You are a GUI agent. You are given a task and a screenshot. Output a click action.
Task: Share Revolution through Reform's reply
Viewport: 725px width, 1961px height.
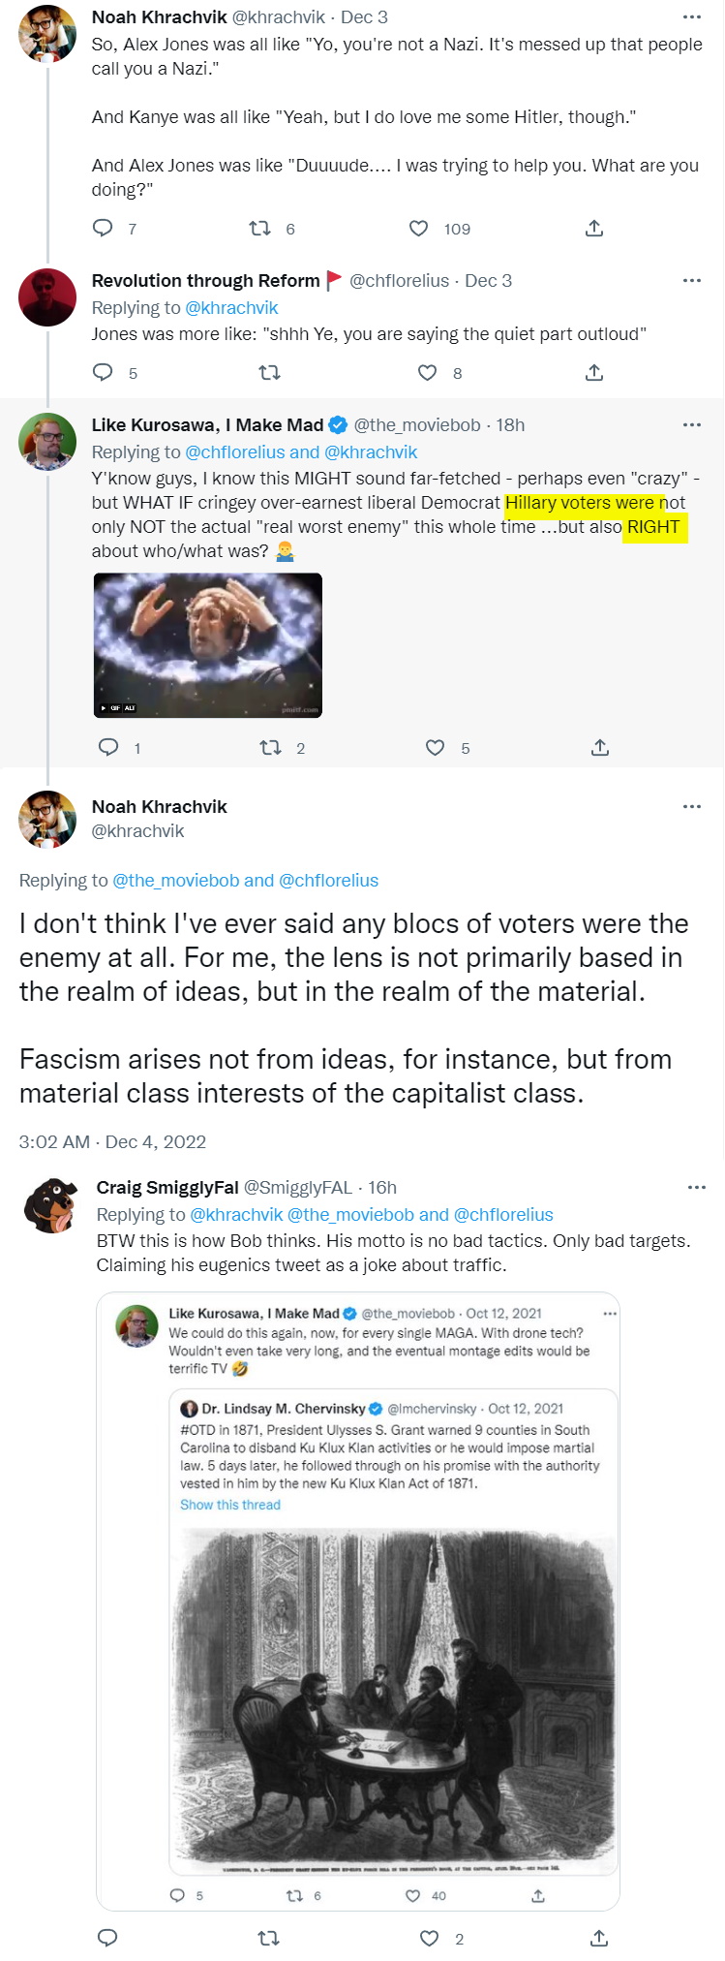pos(594,372)
